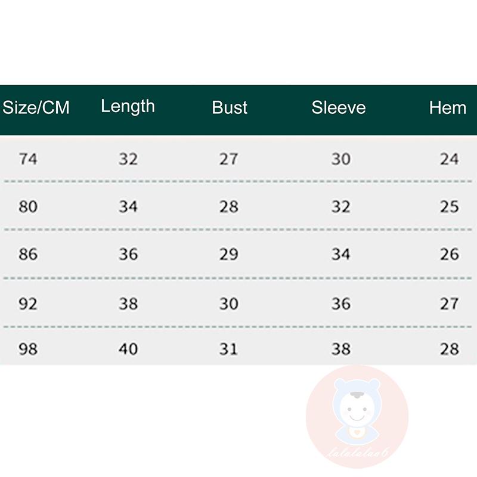
Task: Click the size 74 row label
Action: (x=28, y=159)
